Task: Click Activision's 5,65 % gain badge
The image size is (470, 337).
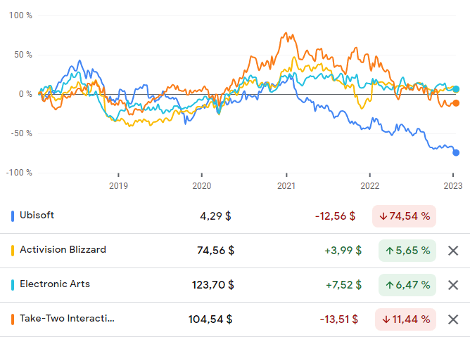Action: 407,251
